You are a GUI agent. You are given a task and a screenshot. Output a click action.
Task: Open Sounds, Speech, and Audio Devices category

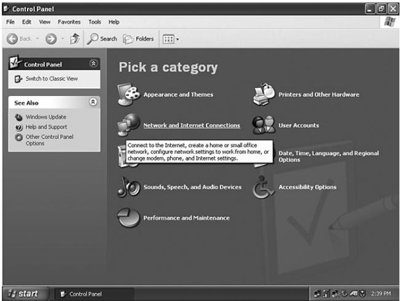coord(192,187)
